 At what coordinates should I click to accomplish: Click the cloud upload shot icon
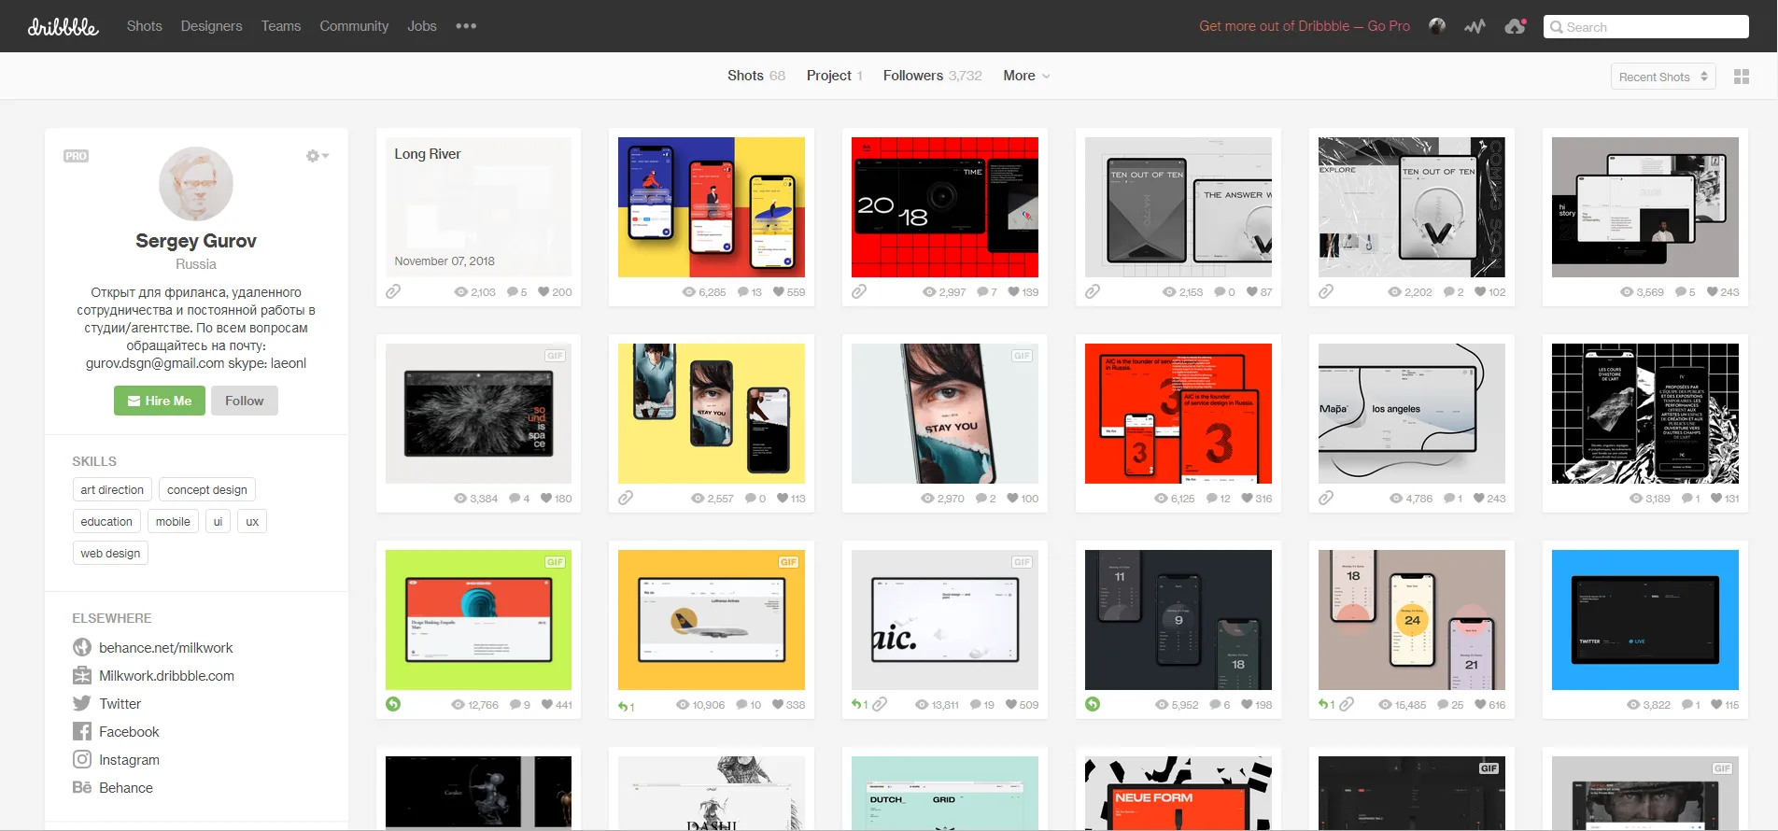1515,26
